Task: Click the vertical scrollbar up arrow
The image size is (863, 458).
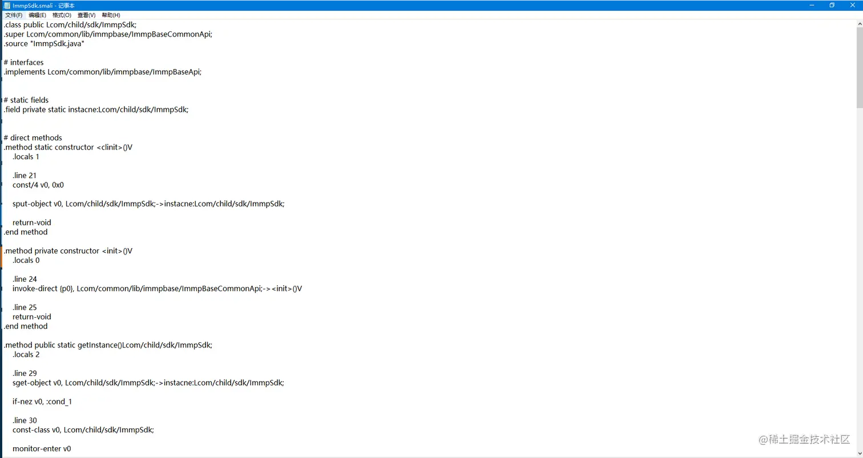Action: point(859,25)
